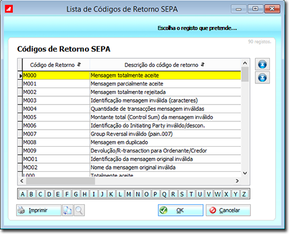Screen dimensions: 291x237
Task: Filter list by letter N
Action: tap(138, 194)
